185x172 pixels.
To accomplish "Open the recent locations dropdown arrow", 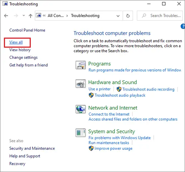I will click(24, 15).
